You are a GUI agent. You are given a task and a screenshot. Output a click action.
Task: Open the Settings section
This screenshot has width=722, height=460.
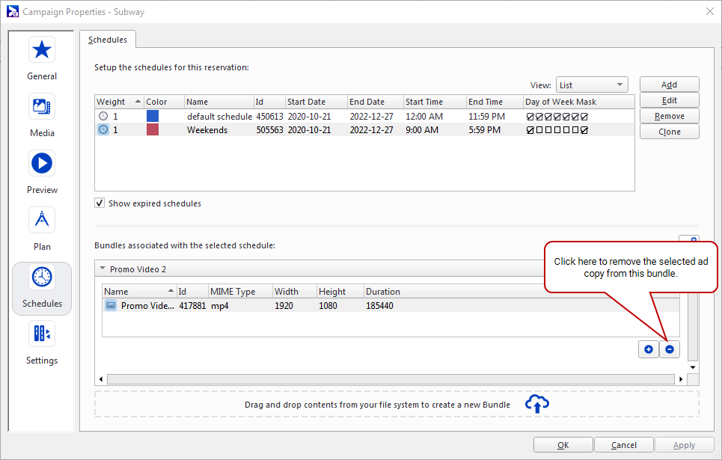pyautogui.click(x=42, y=342)
